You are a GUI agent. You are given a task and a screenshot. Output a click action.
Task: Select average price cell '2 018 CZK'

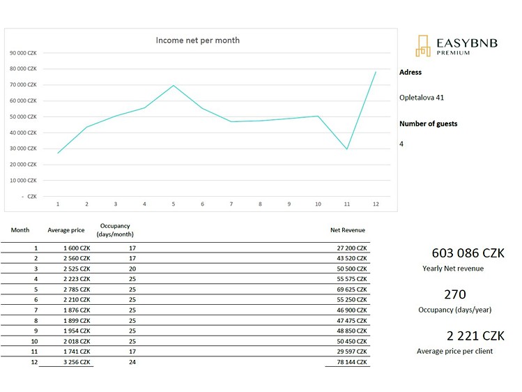click(x=77, y=341)
